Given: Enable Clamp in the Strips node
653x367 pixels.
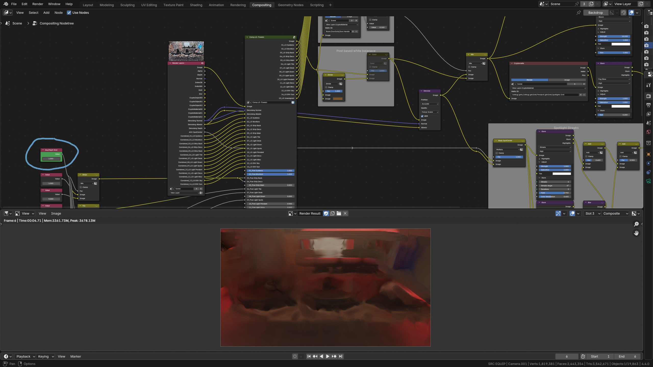Looking at the screenshot, I should point(81,187).
